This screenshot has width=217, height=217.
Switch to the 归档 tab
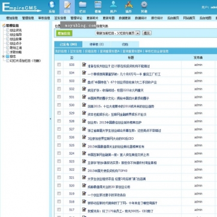[125, 44]
